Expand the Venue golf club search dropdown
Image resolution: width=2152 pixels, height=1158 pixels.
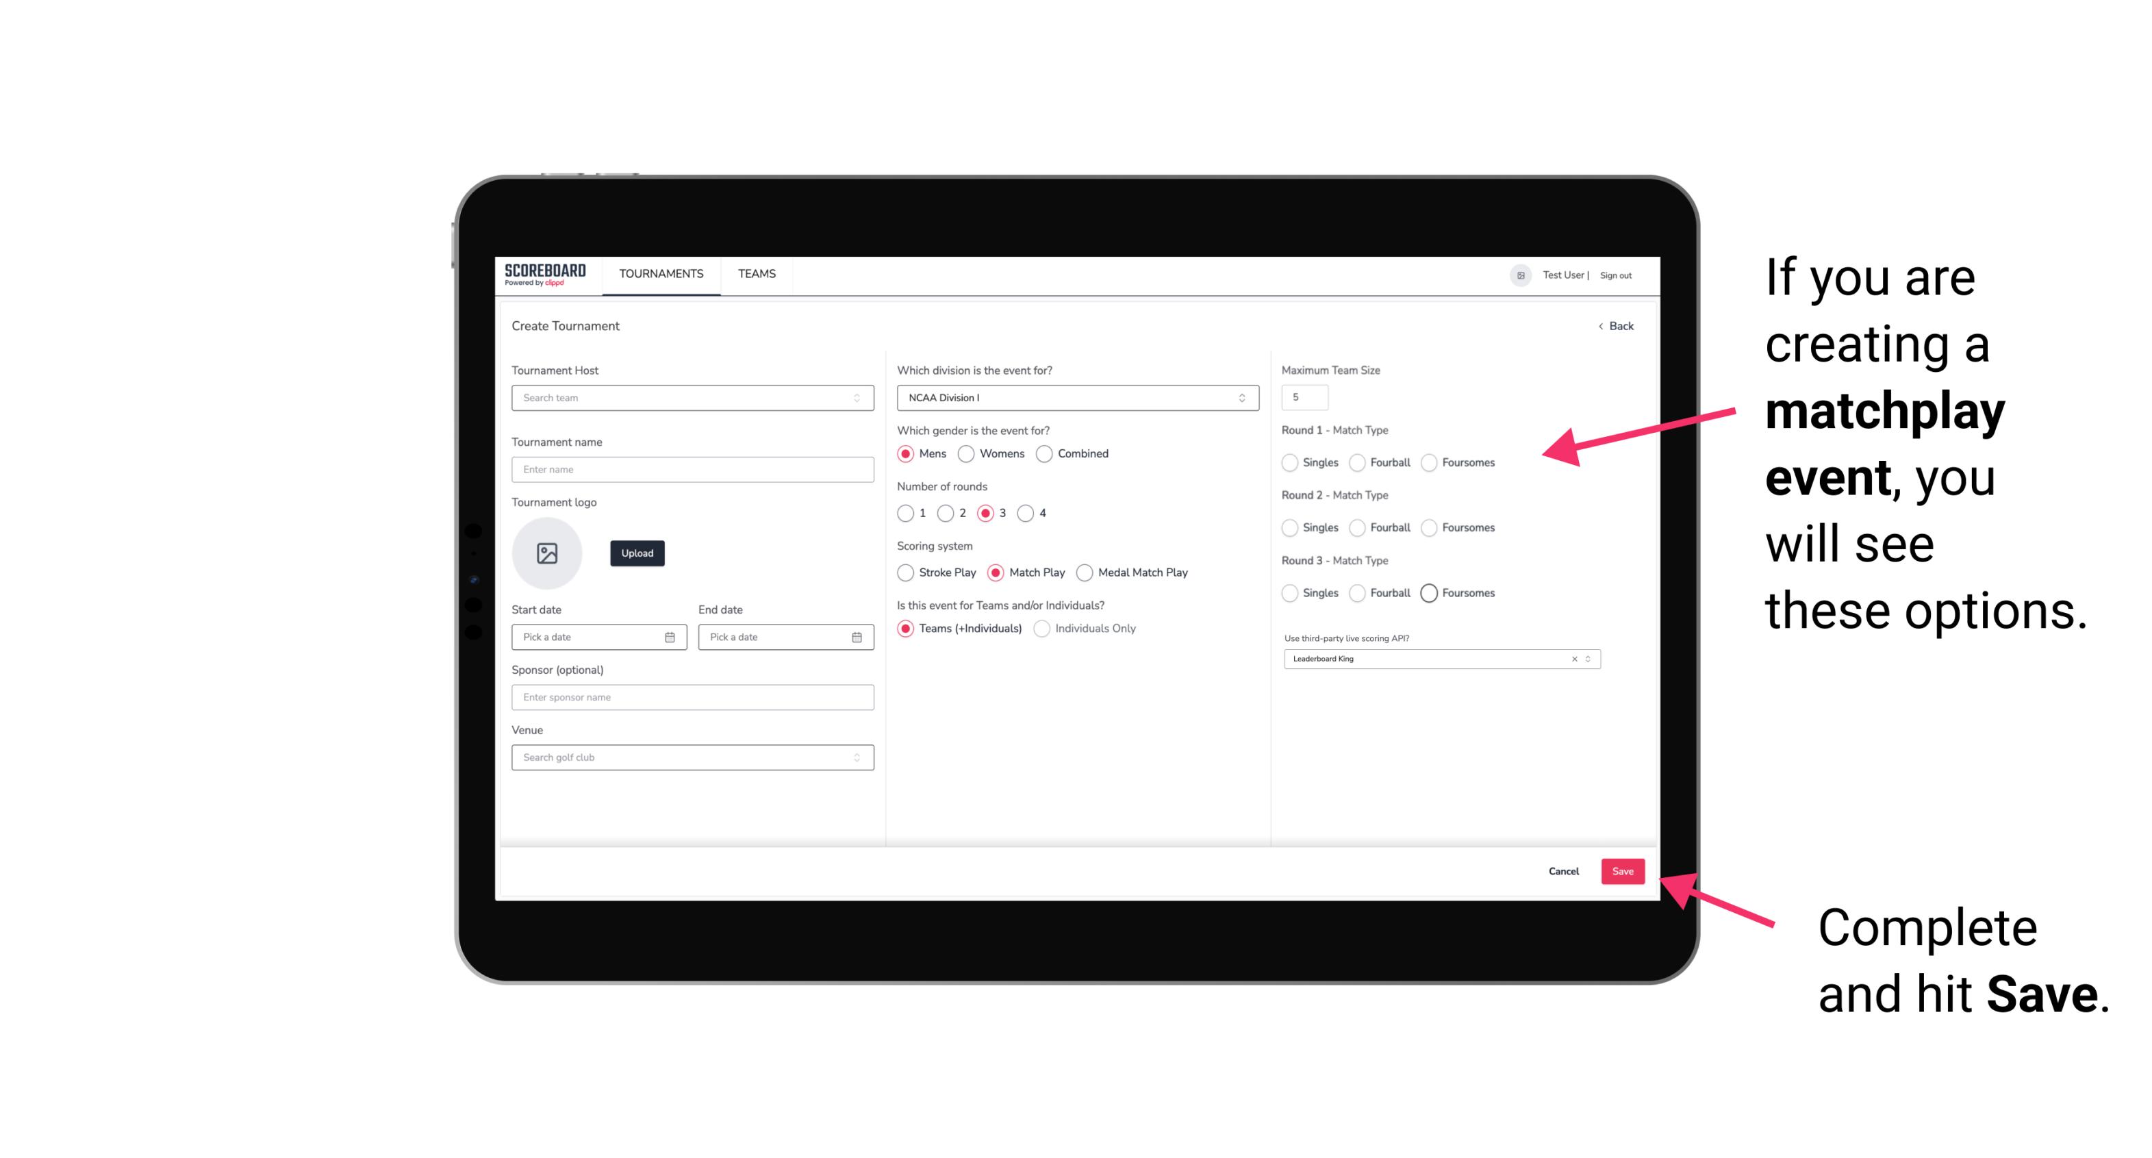[855, 756]
